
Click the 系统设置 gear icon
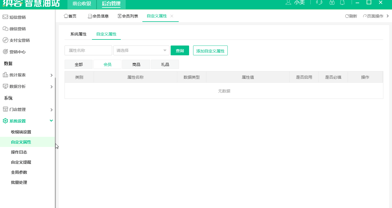pyautogui.click(x=5, y=121)
